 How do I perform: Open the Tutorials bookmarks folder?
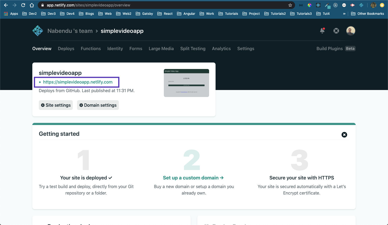pyautogui.click(x=228, y=13)
